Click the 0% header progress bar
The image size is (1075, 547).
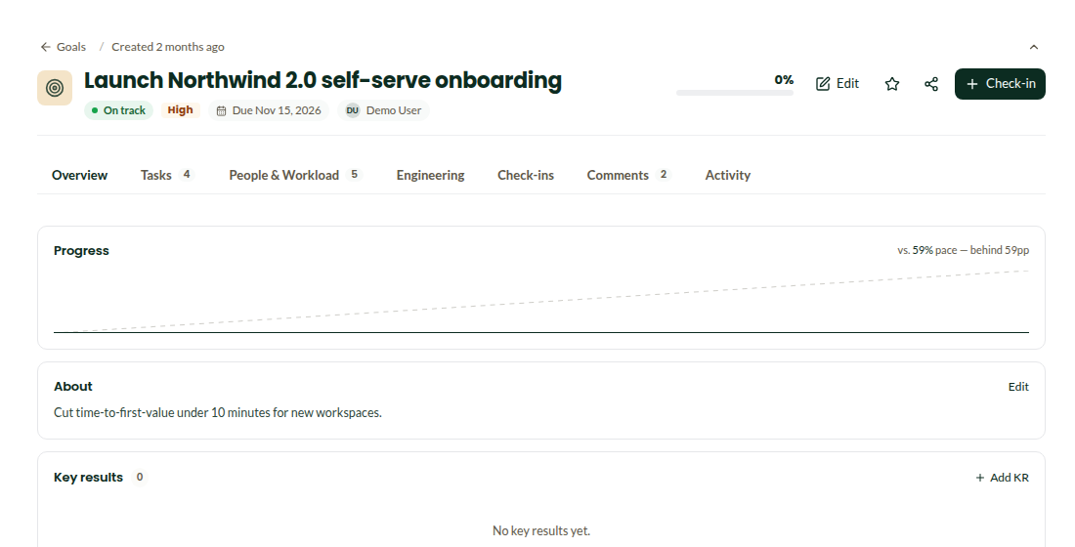(x=734, y=93)
